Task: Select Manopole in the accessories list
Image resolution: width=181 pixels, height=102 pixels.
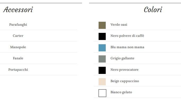Action: pos(18,47)
